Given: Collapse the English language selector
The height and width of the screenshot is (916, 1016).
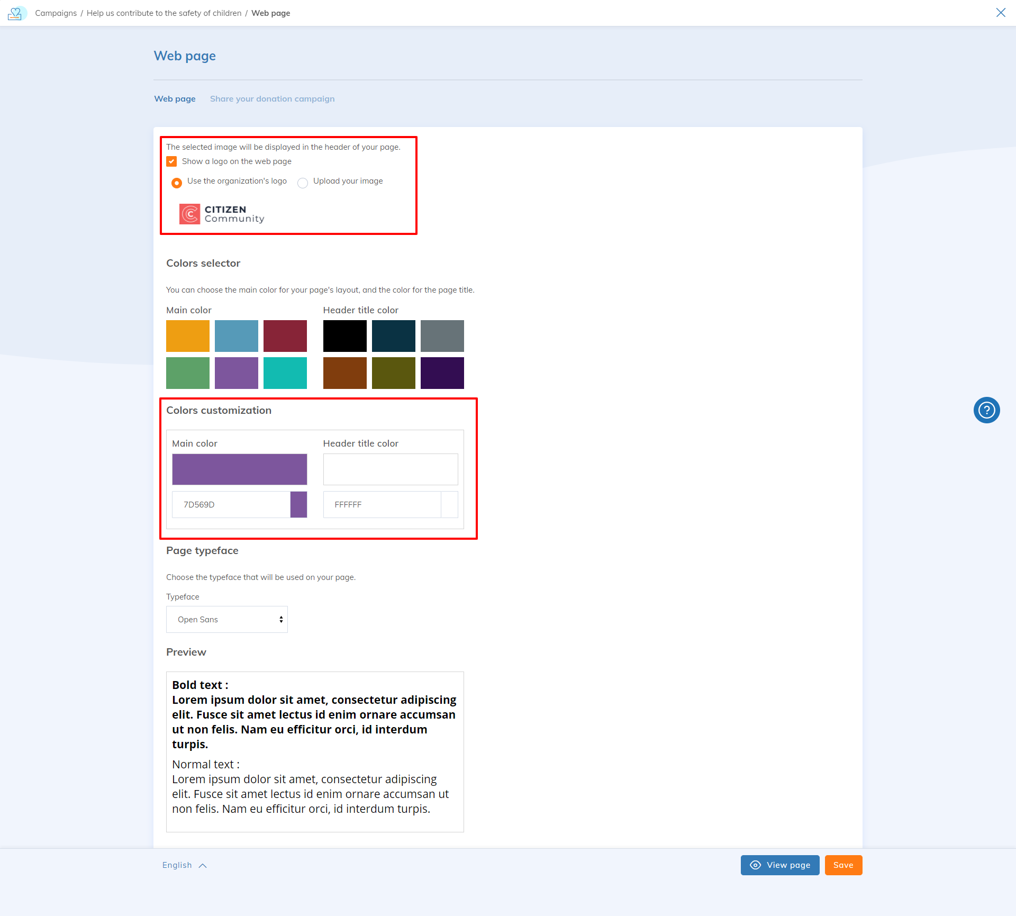Looking at the screenshot, I should (x=184, y=865).
